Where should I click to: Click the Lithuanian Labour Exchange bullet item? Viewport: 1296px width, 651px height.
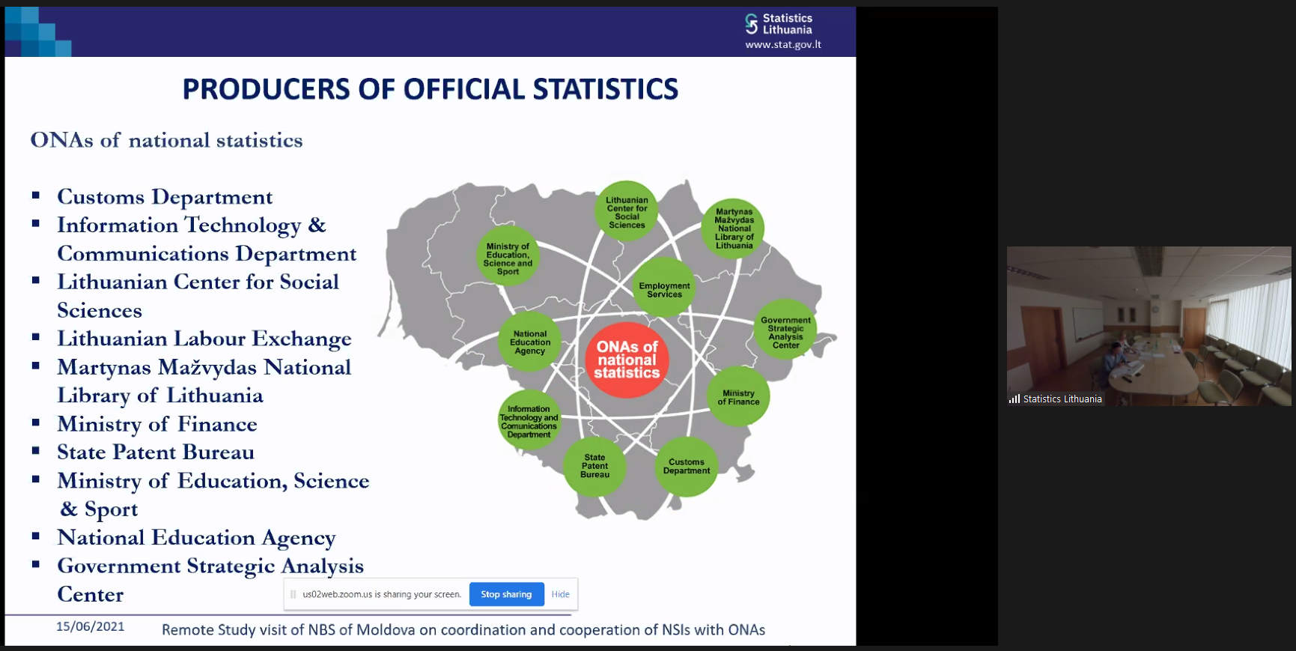tap(204, 339)
